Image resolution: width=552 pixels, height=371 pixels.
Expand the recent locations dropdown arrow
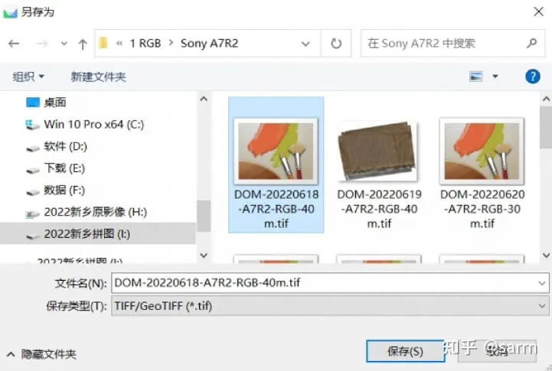click(x=64, y=44)
